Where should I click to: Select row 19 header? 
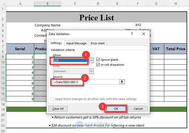3,110
